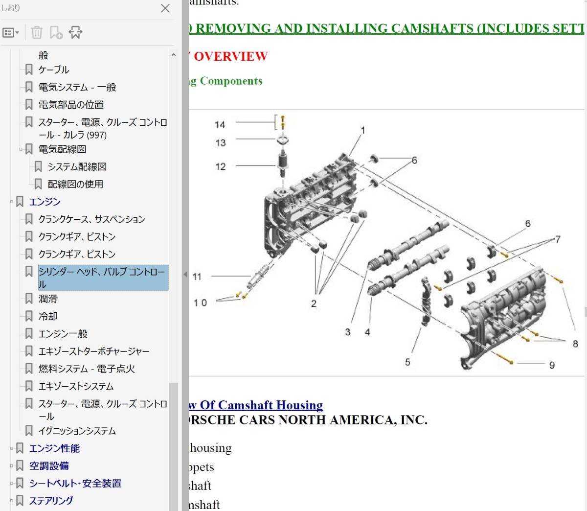This screenshot has width=587, height=511.
Task: Delete the selected bookmark via trash icon
Action: point(37,32)
